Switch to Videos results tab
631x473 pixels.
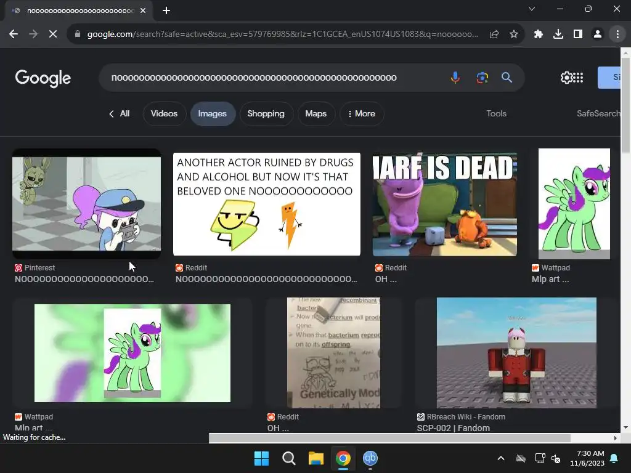click(x=164, y=114)
